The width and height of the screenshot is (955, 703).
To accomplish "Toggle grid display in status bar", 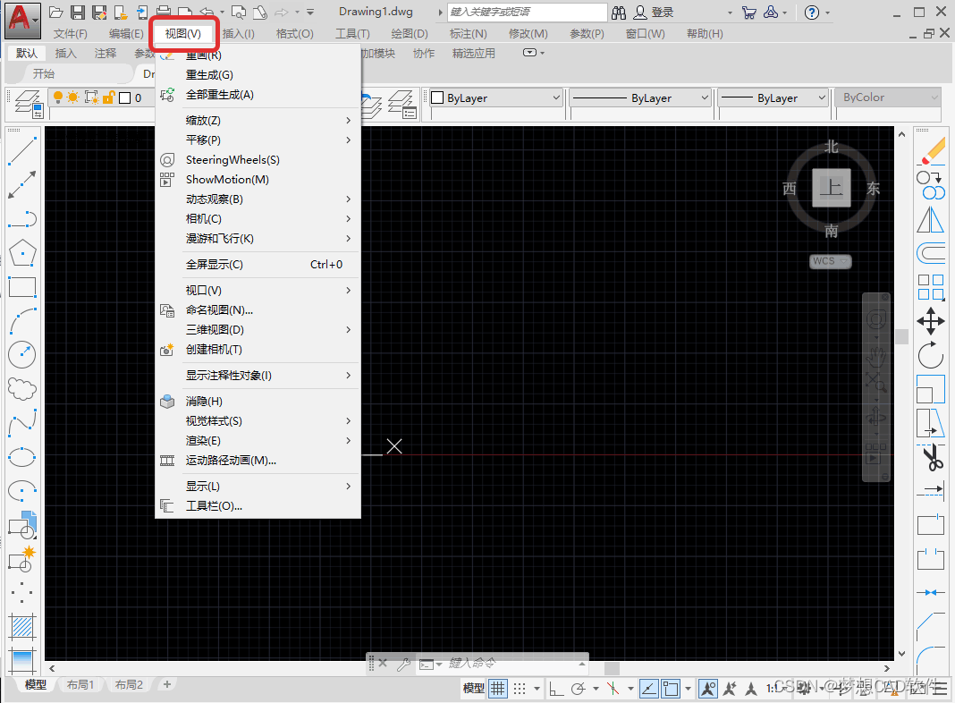I will pyautogui.click(x=498, y=689).
